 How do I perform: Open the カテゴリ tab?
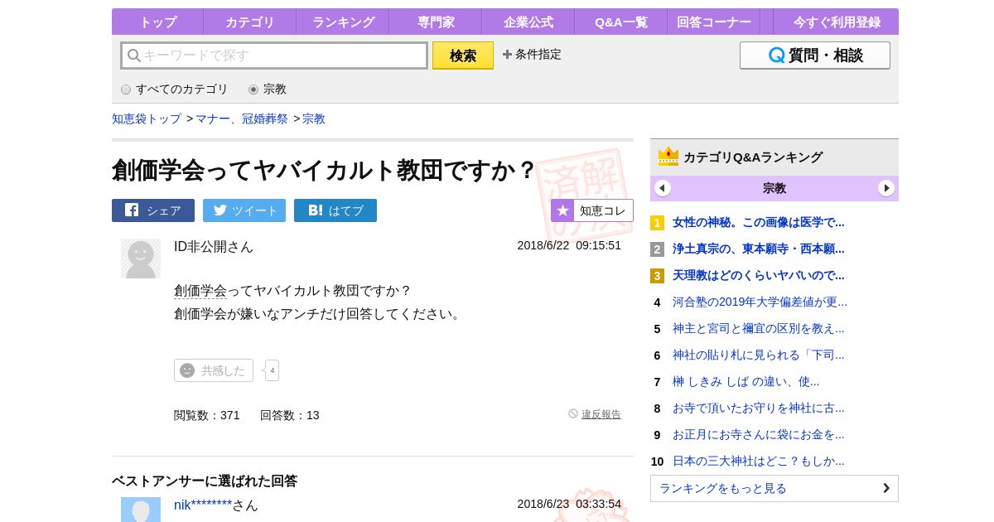coord(250,22)
